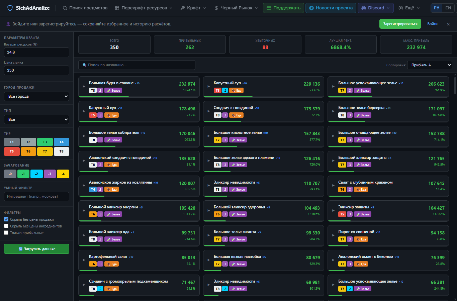Select enchantment .0 swatch

10,174
